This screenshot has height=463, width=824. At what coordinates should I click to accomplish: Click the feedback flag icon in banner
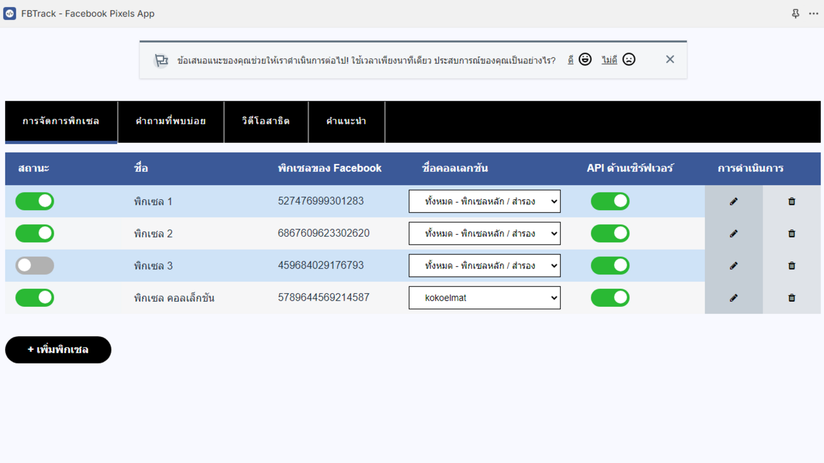(162, 60)
